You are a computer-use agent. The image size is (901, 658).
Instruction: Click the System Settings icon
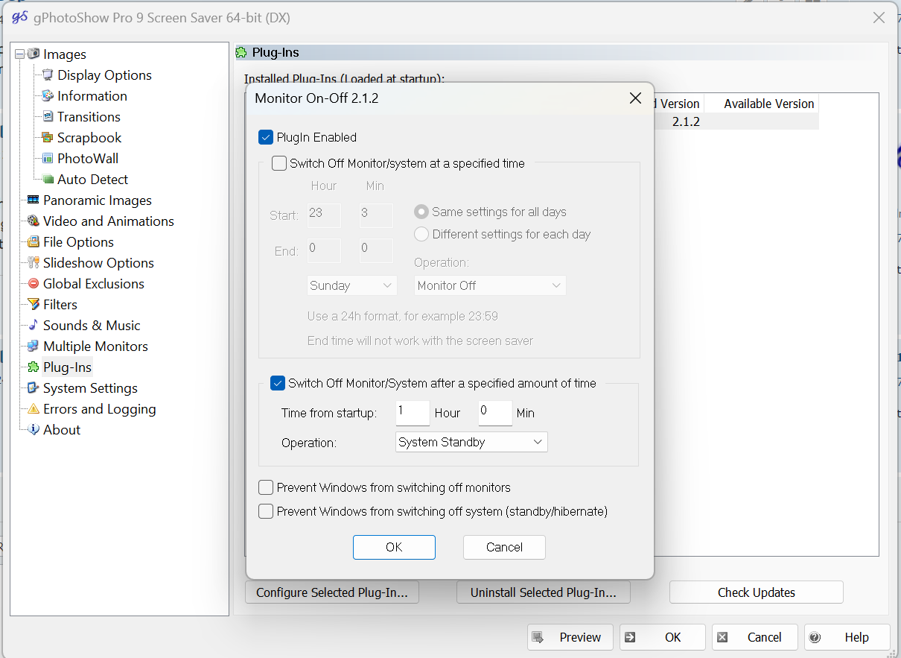33,387
